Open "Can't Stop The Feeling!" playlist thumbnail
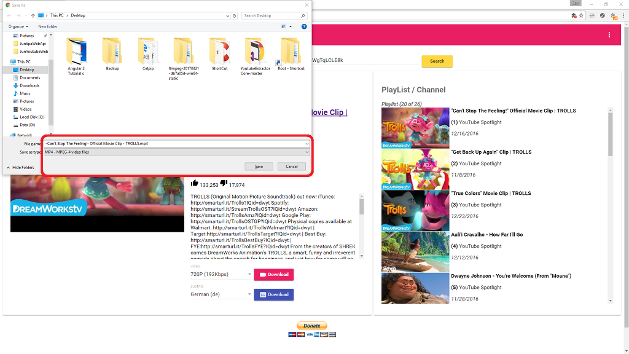Image resolution: width=629 pixels, height=354 pixels. (415, 128)
